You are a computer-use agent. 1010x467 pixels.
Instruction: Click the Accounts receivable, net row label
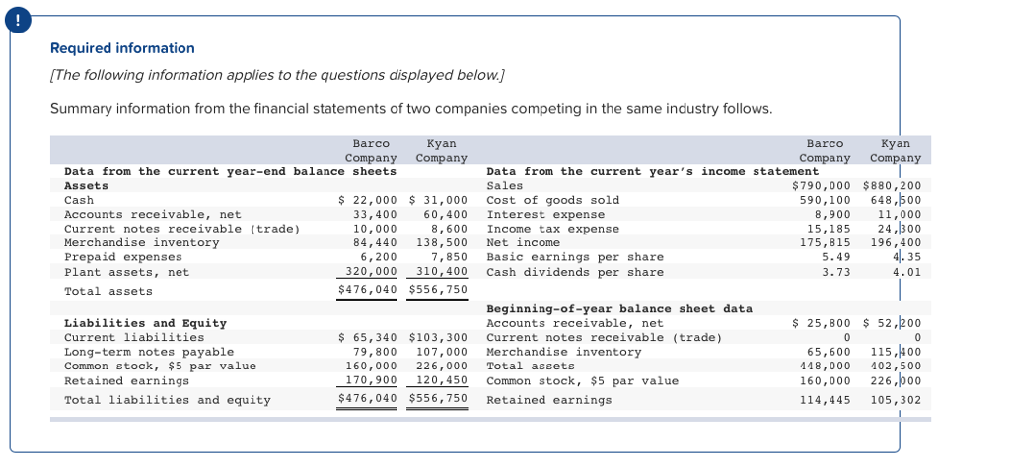pos(153,214)
